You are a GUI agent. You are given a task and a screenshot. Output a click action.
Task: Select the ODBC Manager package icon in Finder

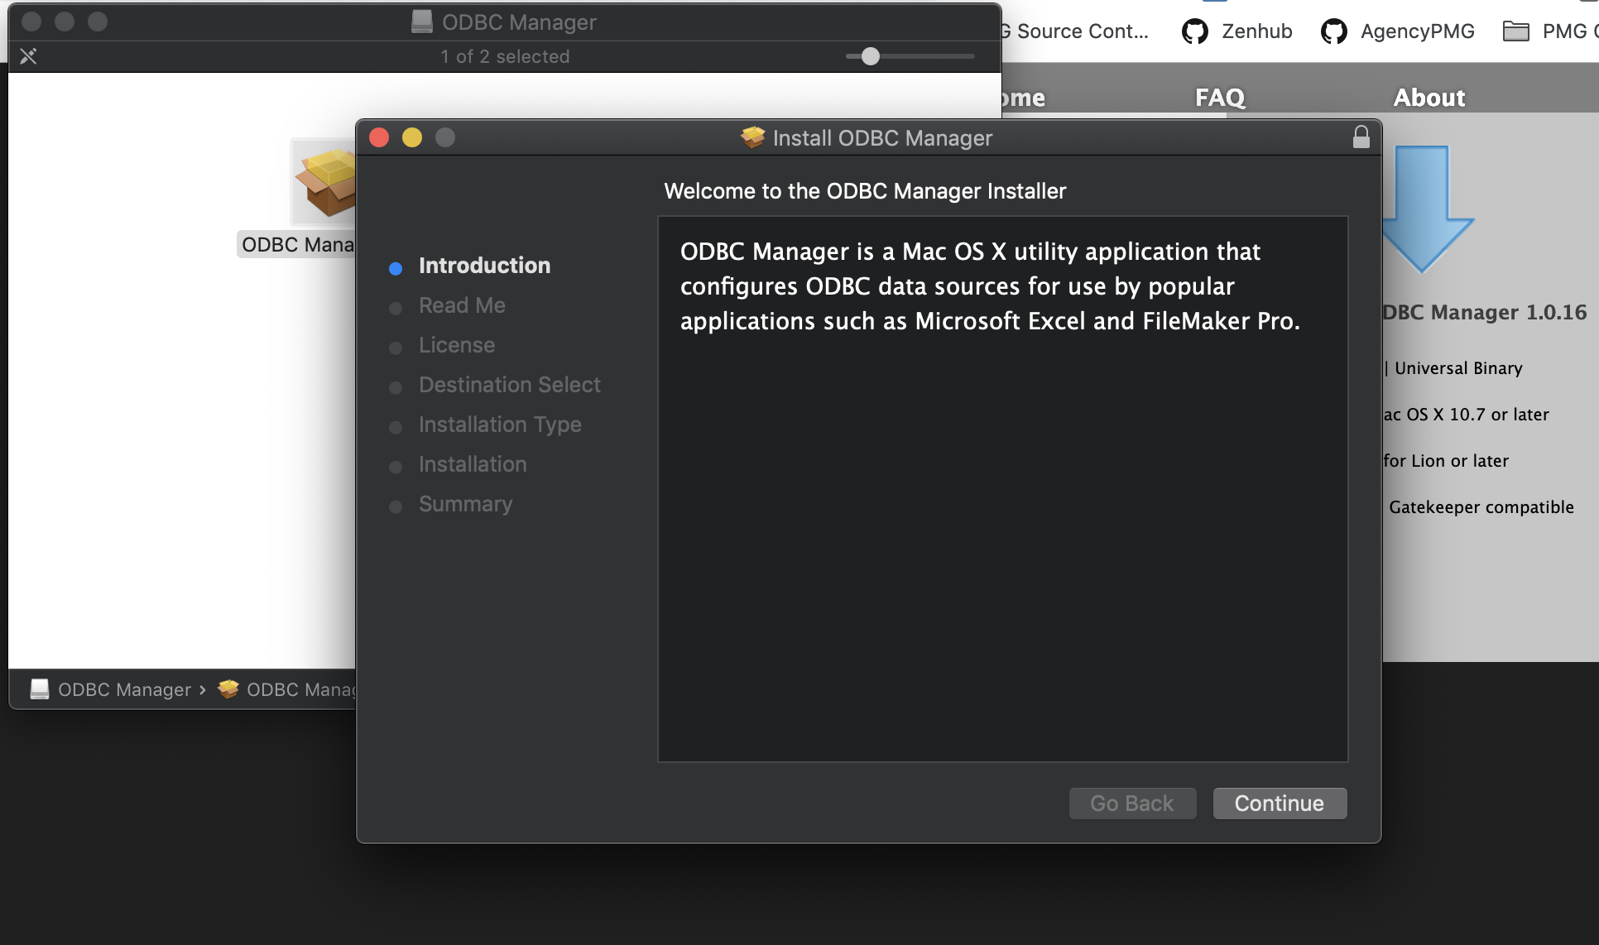click(324, 184)
